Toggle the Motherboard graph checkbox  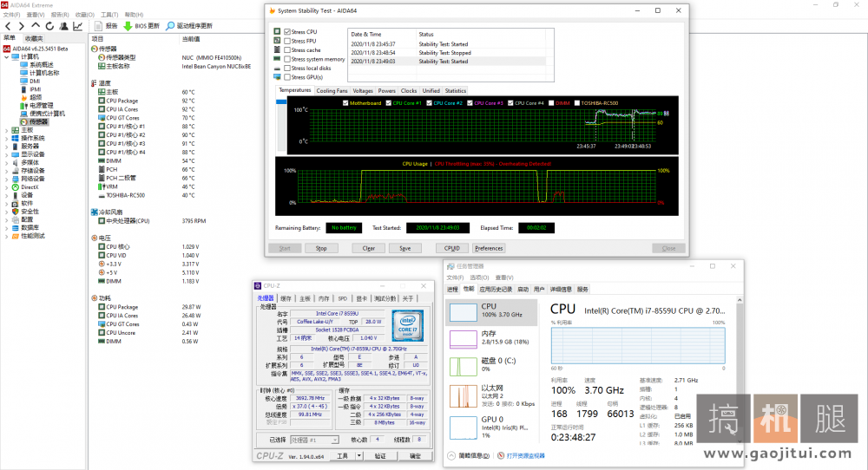point(345,103)
